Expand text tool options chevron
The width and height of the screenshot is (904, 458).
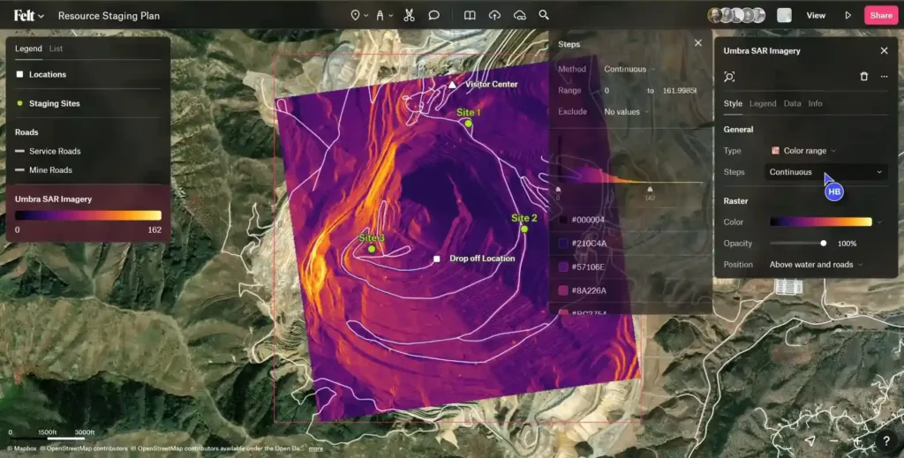[x=391, y=16]
